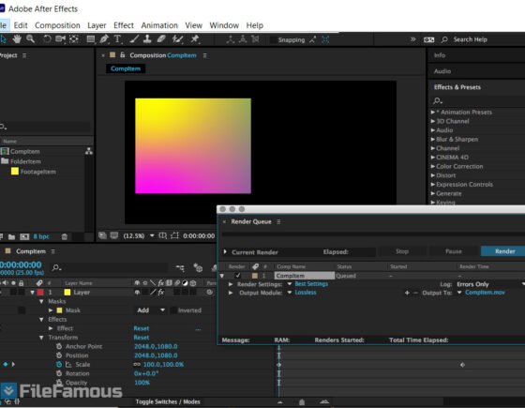Toggle Scale stopwatch
This screenshot has width=525, height=408.
(59, 364)
